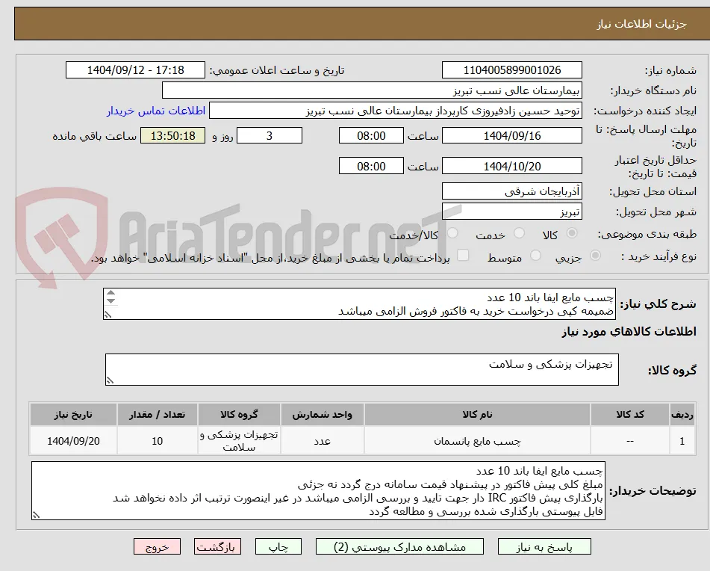
Task: Click the requester field توحید حسین زادفیروزی
Action: [395, 111]
